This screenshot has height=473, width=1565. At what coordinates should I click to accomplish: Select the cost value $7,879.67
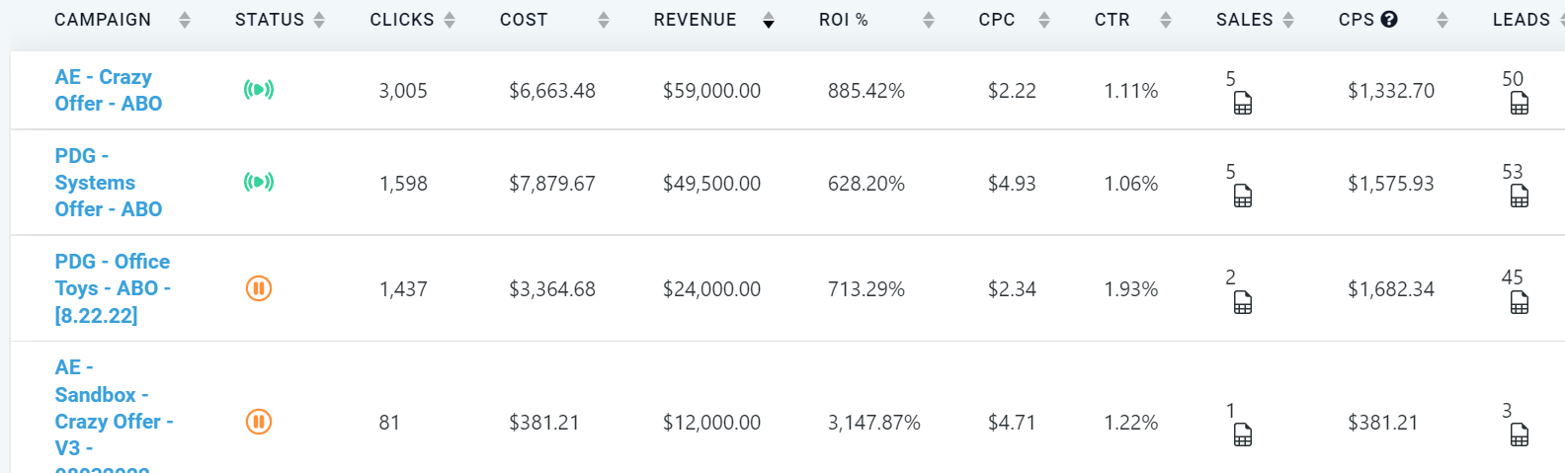[x=552, y=184]
